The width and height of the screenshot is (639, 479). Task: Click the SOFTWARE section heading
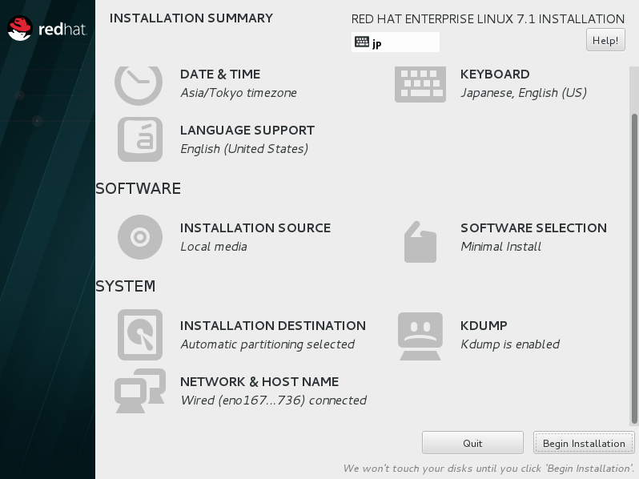coord(138,189)
